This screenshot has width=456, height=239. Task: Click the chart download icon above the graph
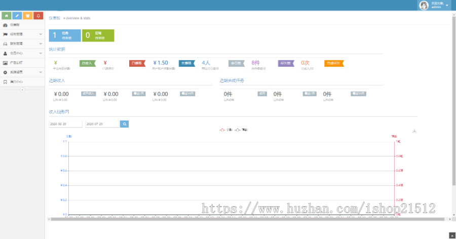point(414,132)
